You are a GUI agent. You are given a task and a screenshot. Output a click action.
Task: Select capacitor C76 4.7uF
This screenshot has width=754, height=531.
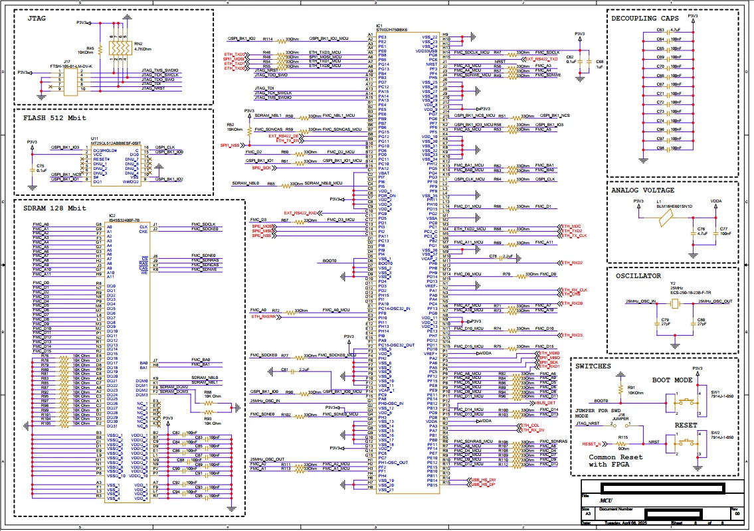[x=693, y=233]
